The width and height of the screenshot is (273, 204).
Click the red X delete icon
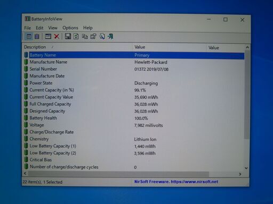[57, 37]
